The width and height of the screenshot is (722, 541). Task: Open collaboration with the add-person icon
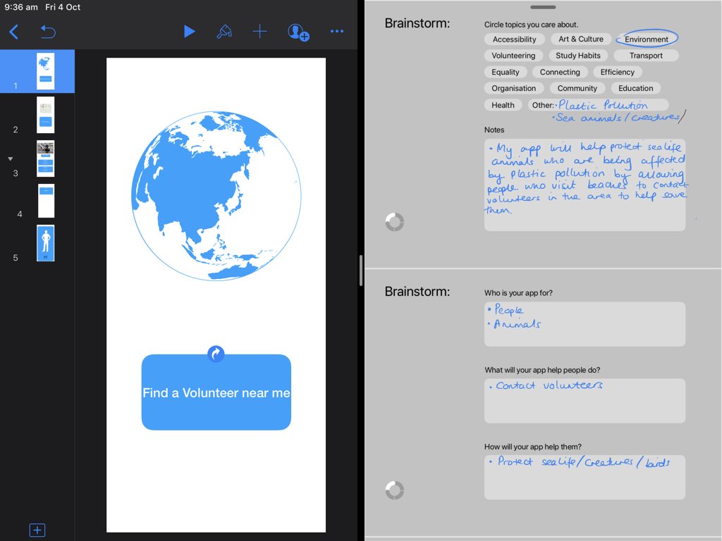pos(298,31)
